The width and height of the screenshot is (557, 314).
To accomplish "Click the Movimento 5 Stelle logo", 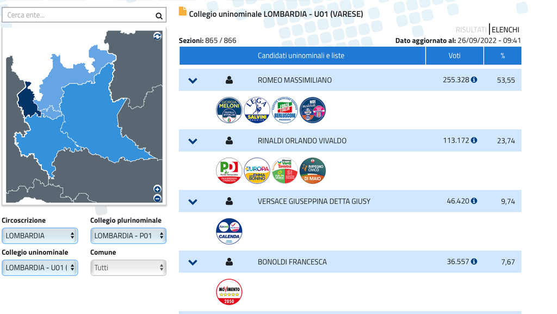I will (x=229, y=292).
